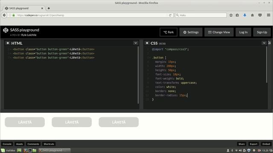273x153 pixels.
Task: Click the volume tray icon
Action: (240, 150)
